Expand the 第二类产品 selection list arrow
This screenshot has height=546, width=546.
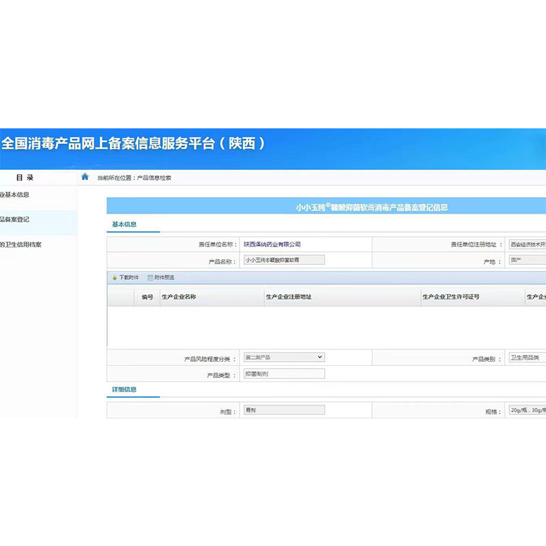321,356
